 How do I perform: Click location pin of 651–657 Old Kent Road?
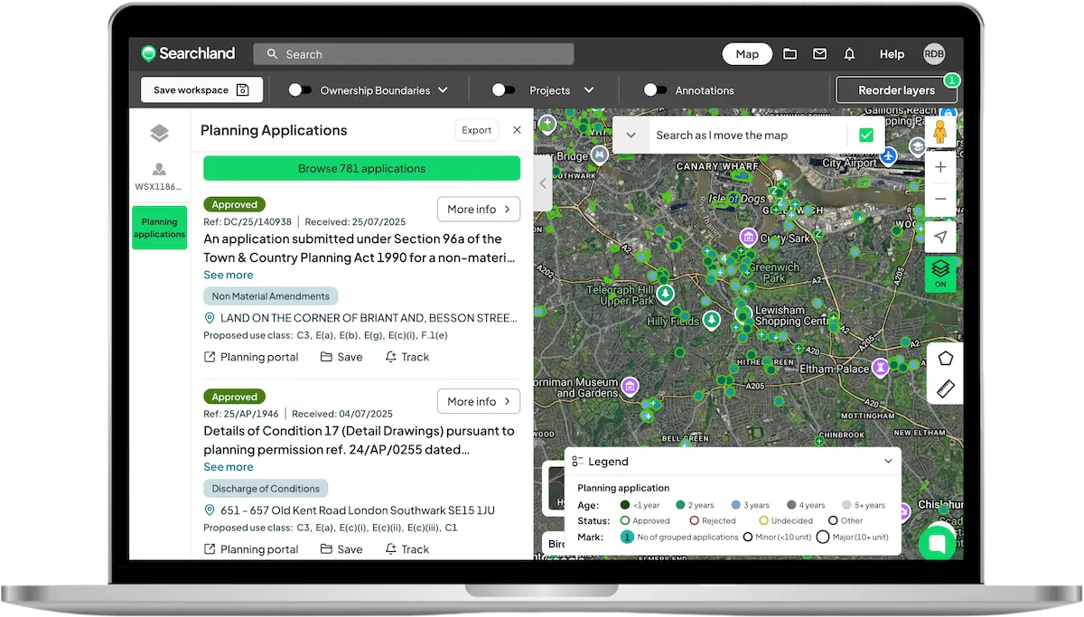(x=210, y=510)
